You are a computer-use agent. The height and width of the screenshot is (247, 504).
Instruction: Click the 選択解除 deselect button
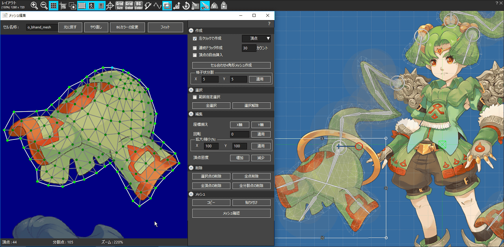point(252,106)
